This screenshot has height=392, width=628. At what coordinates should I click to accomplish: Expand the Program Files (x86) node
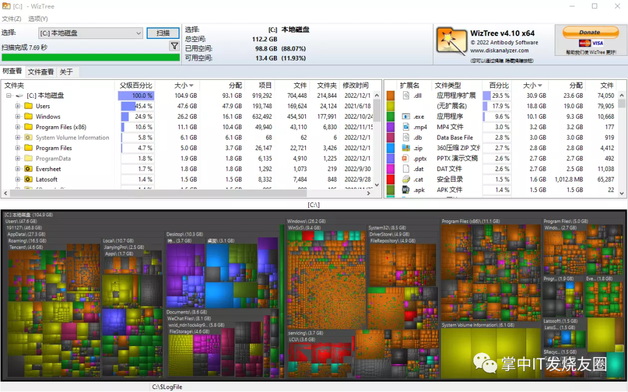tap(17, 127)
